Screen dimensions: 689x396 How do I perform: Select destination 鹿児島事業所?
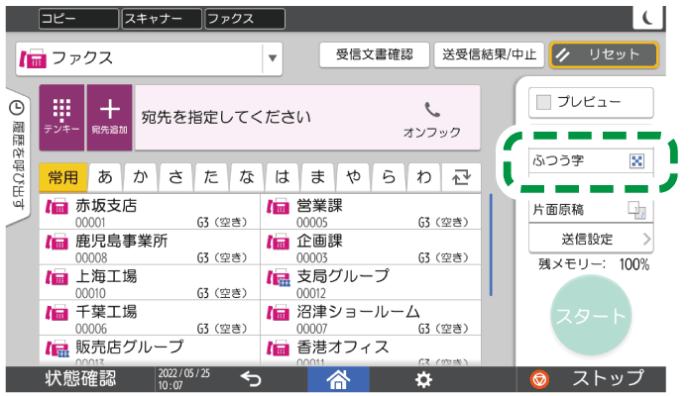[x=150, y=247]
